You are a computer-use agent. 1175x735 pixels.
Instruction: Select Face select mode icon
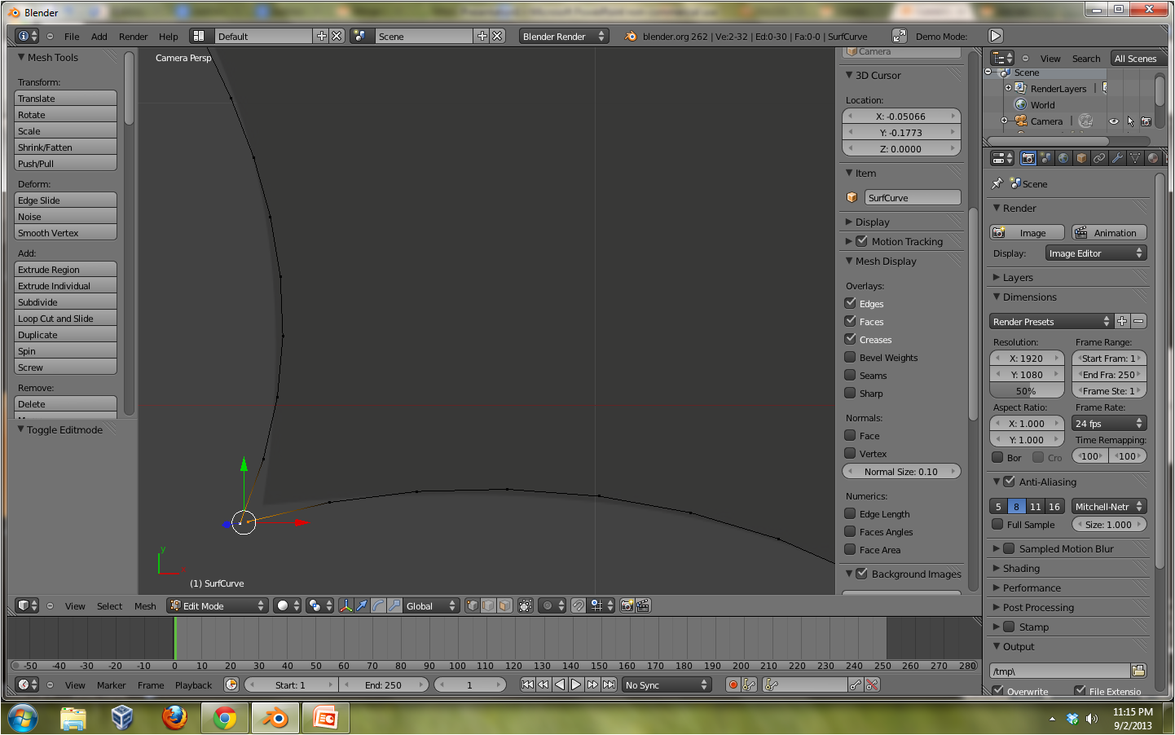coord(504,605)
